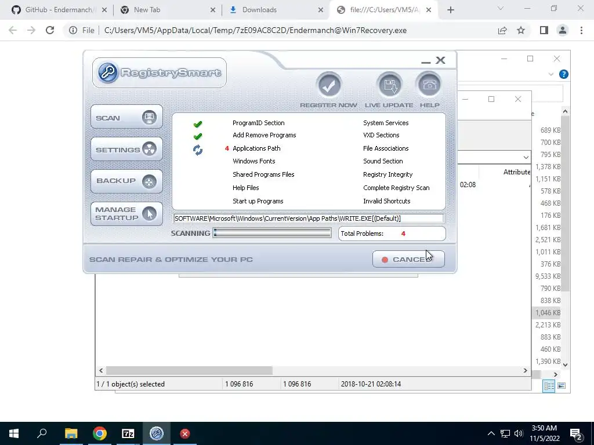Viewport: 594px width, 445px height.
Task: Click the Attribute column header in 7-Zip
Action: 517,172
